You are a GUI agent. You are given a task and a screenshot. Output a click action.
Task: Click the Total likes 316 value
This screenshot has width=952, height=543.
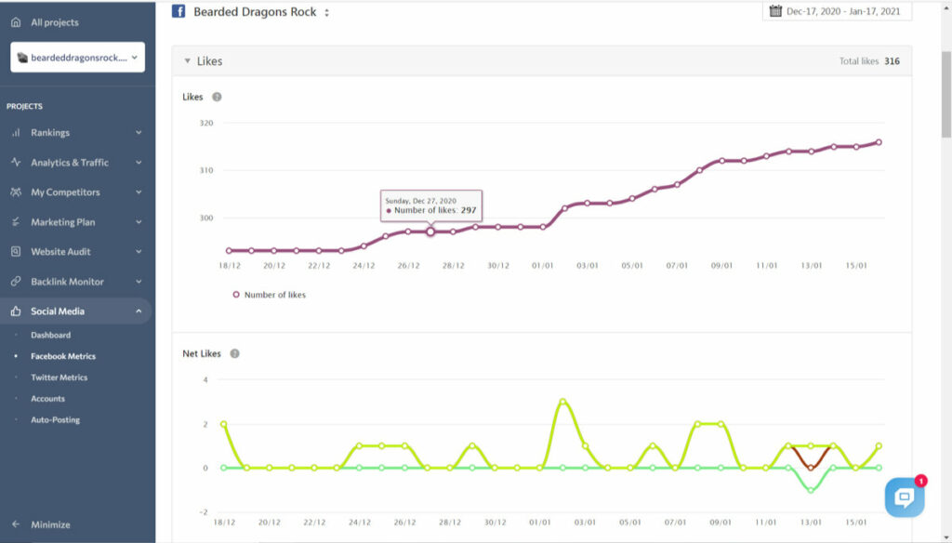coord(892,60)
